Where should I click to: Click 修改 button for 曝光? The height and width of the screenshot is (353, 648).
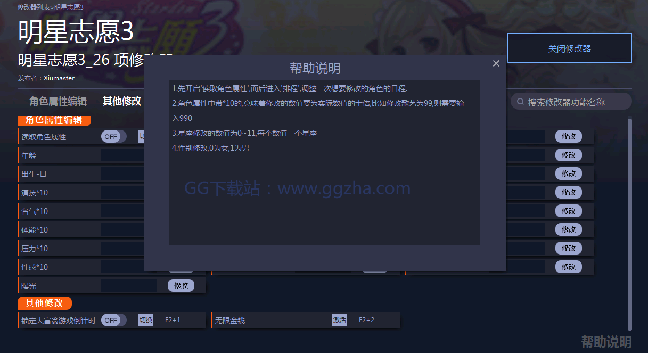pos(181,285)
